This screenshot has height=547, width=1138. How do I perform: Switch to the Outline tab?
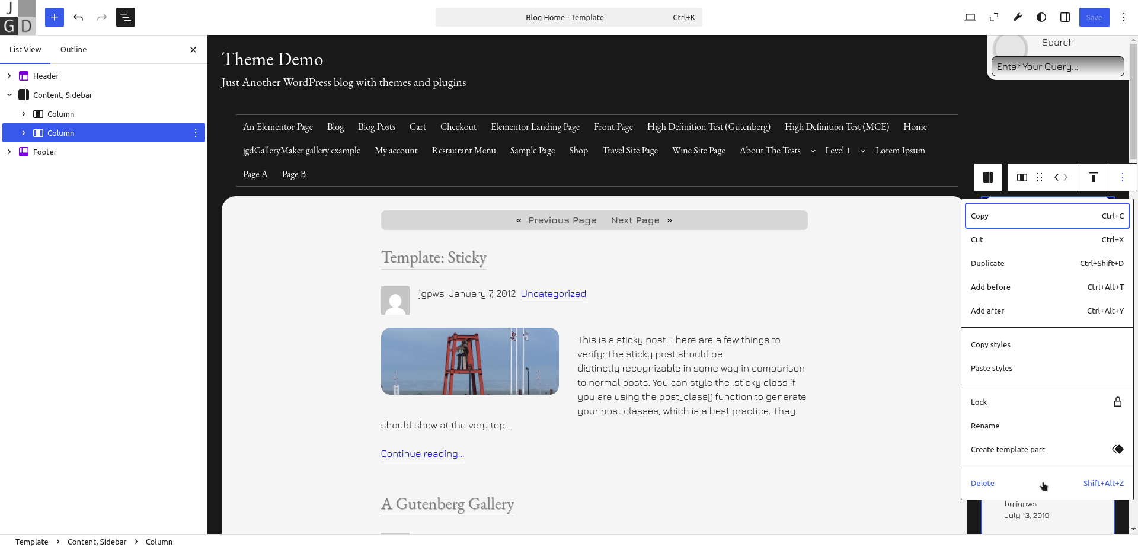(73, 50)
